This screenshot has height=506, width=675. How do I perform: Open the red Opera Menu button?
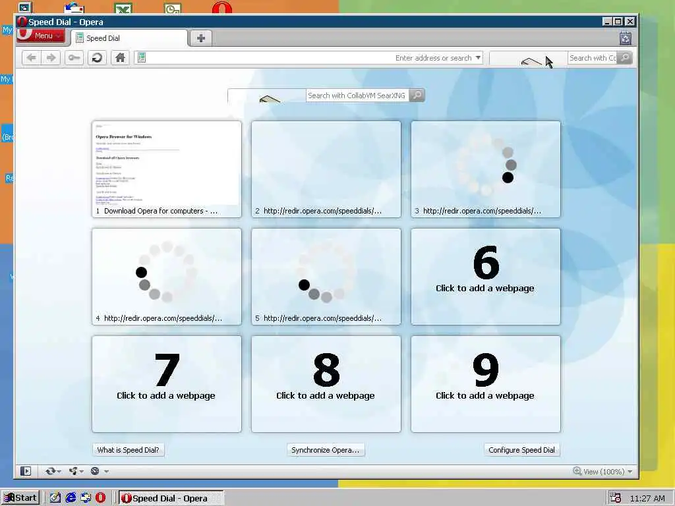coord(40,36)
